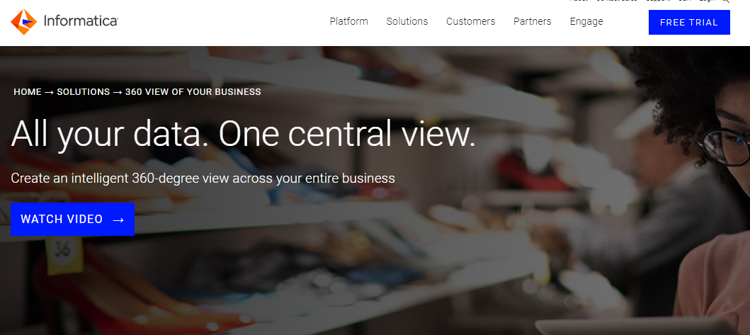Click the 360 VIEW OF YOUR BUSINESS breadcrumb
Screen dimensions: 750x335
(x=193, y=92)
